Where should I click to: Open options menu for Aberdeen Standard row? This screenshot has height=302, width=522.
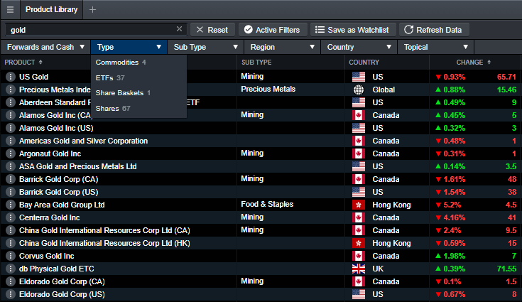[x=11, y=102]
